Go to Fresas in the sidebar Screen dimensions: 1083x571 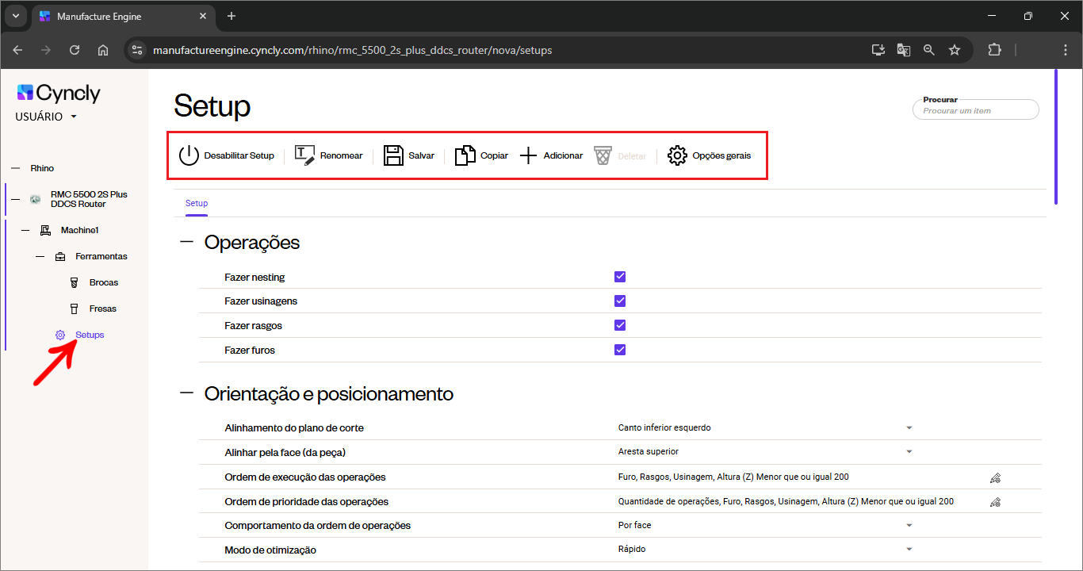click(x=103, y=308)
